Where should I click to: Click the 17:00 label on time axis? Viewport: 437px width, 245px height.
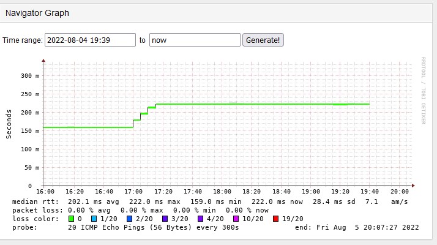click(133, 192)
